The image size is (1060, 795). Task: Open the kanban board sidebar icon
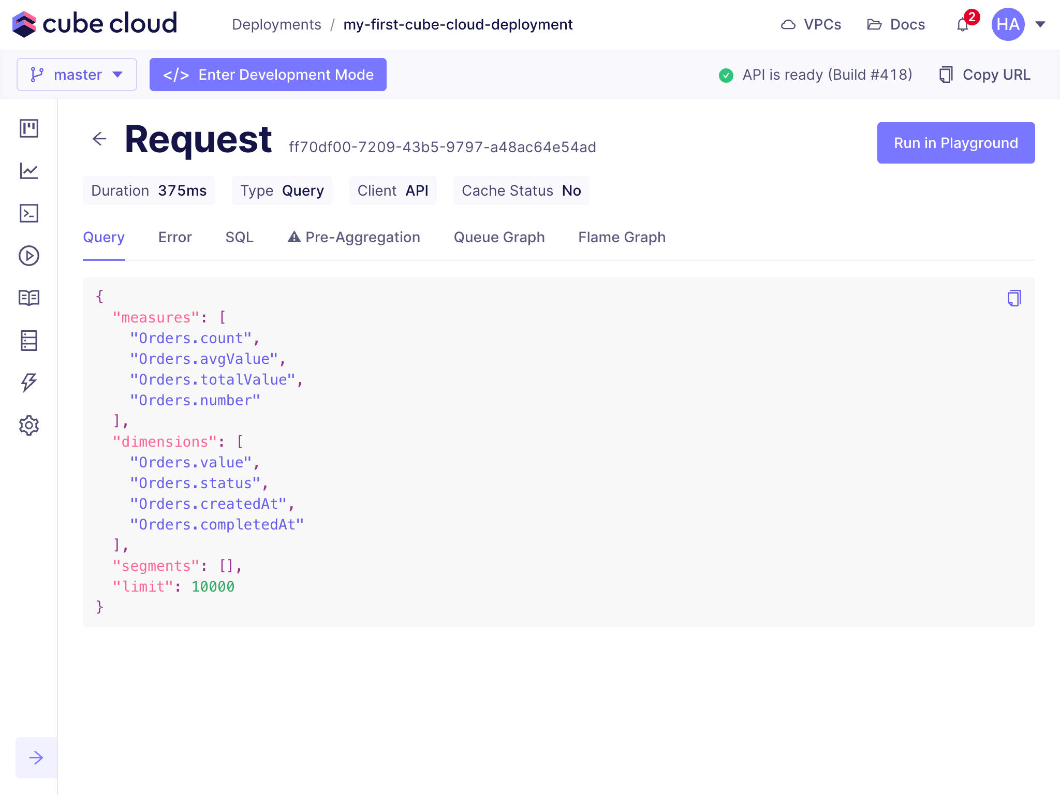(x=29, y=128)
